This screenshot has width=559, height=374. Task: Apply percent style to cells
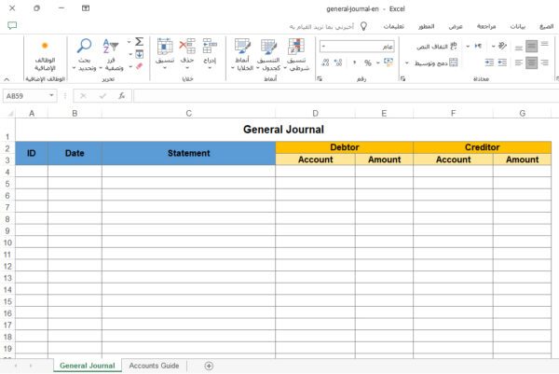(x=367, y=62)
